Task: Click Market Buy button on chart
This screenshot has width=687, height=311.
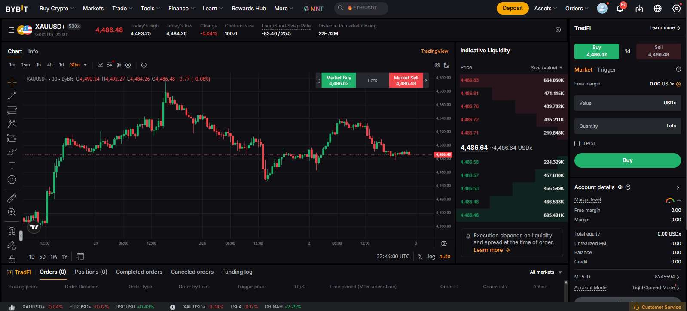Action: click(x=339, y=80)
